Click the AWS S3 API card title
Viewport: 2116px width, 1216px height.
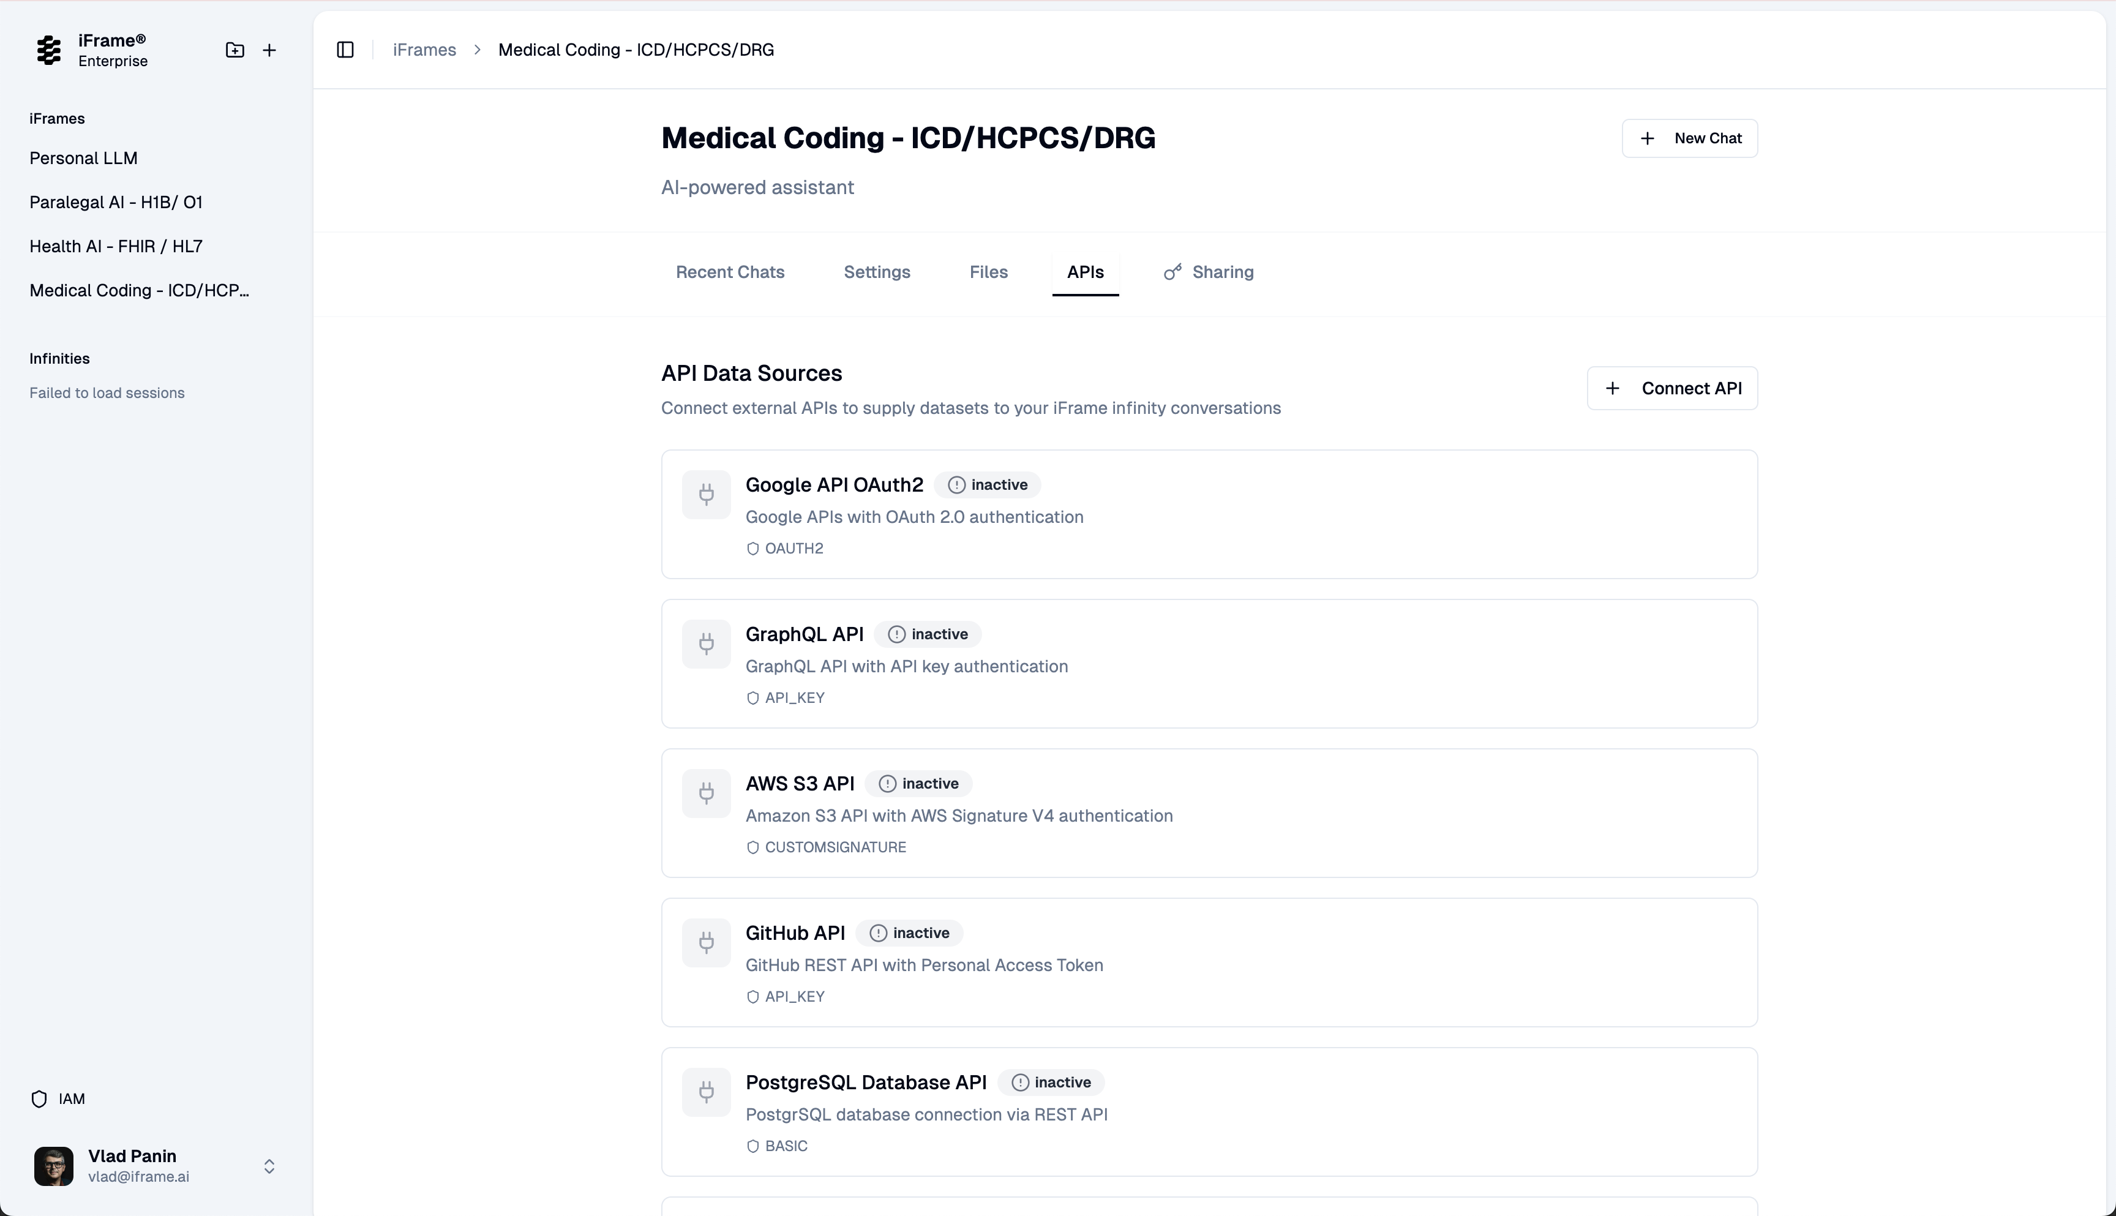800,784
